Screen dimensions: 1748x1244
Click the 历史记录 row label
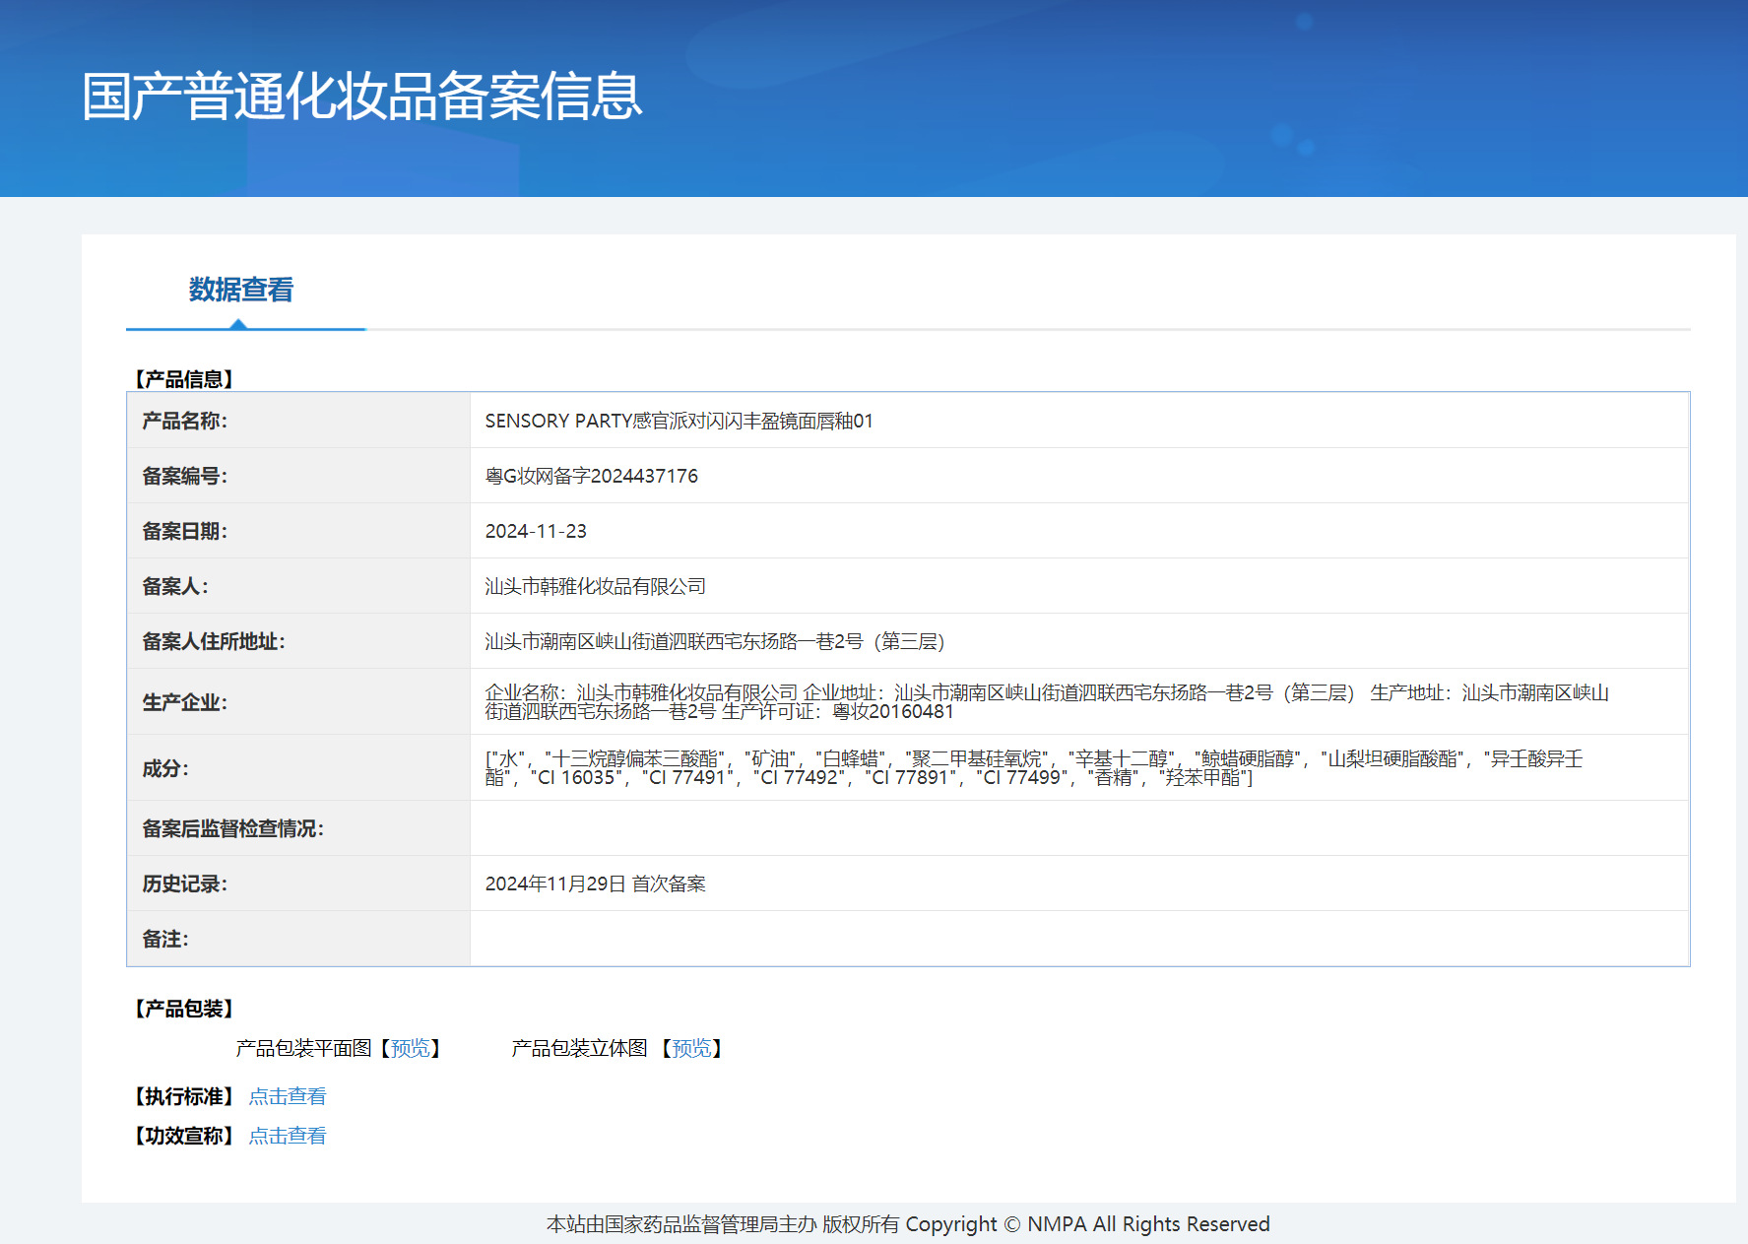coord(184,884)
